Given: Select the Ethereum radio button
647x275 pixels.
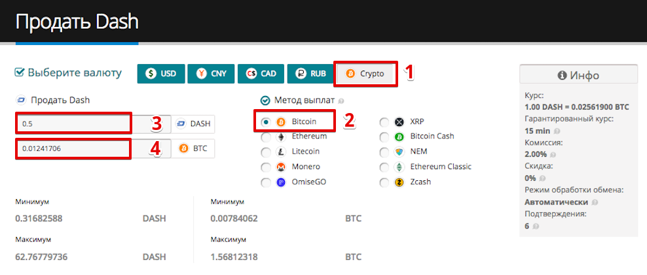Looking at the screenshot, I should coord(266,137).
